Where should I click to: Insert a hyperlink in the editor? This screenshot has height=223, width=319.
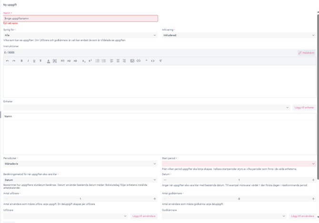point(139,61)
